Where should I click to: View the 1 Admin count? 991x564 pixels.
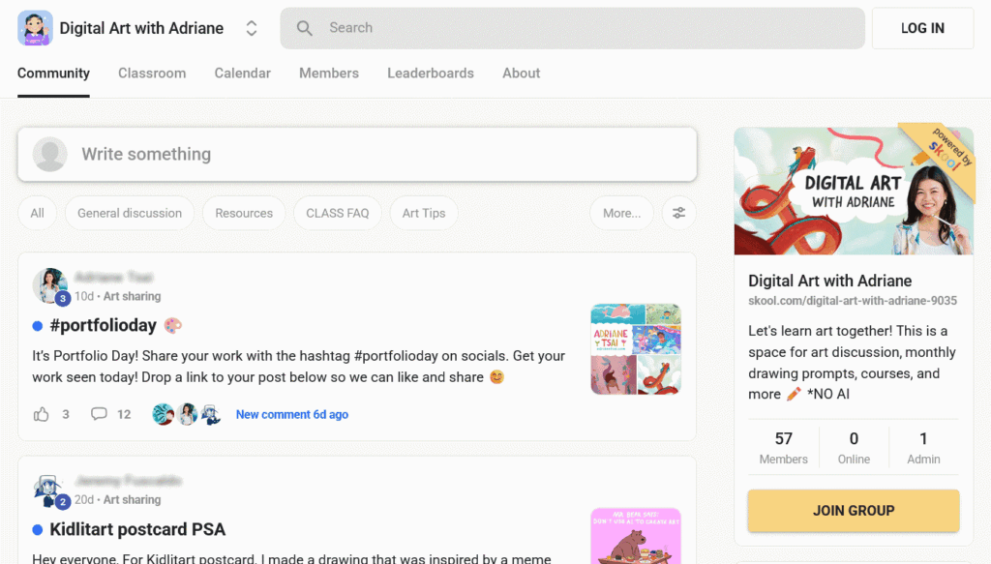[x=923, y=447]
